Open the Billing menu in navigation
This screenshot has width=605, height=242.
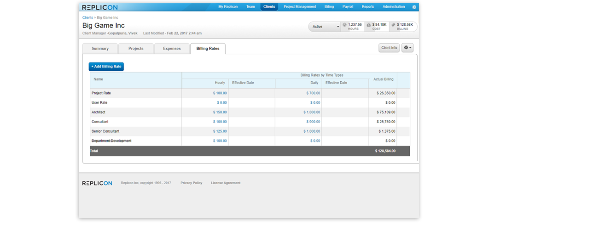coord(329,7)
